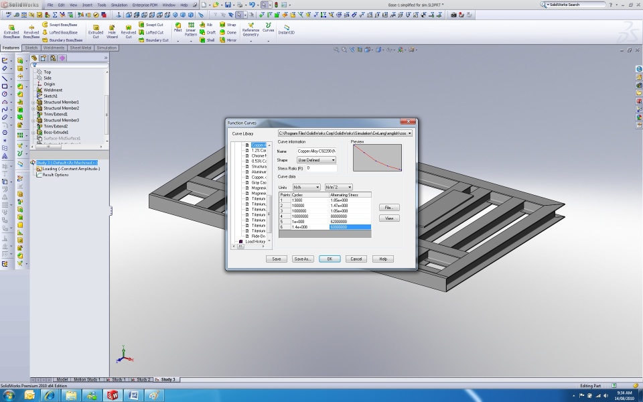The width and height of the screenshot is (643, 402).
Task: Click the Save As... button
Action: coord(303,259)
